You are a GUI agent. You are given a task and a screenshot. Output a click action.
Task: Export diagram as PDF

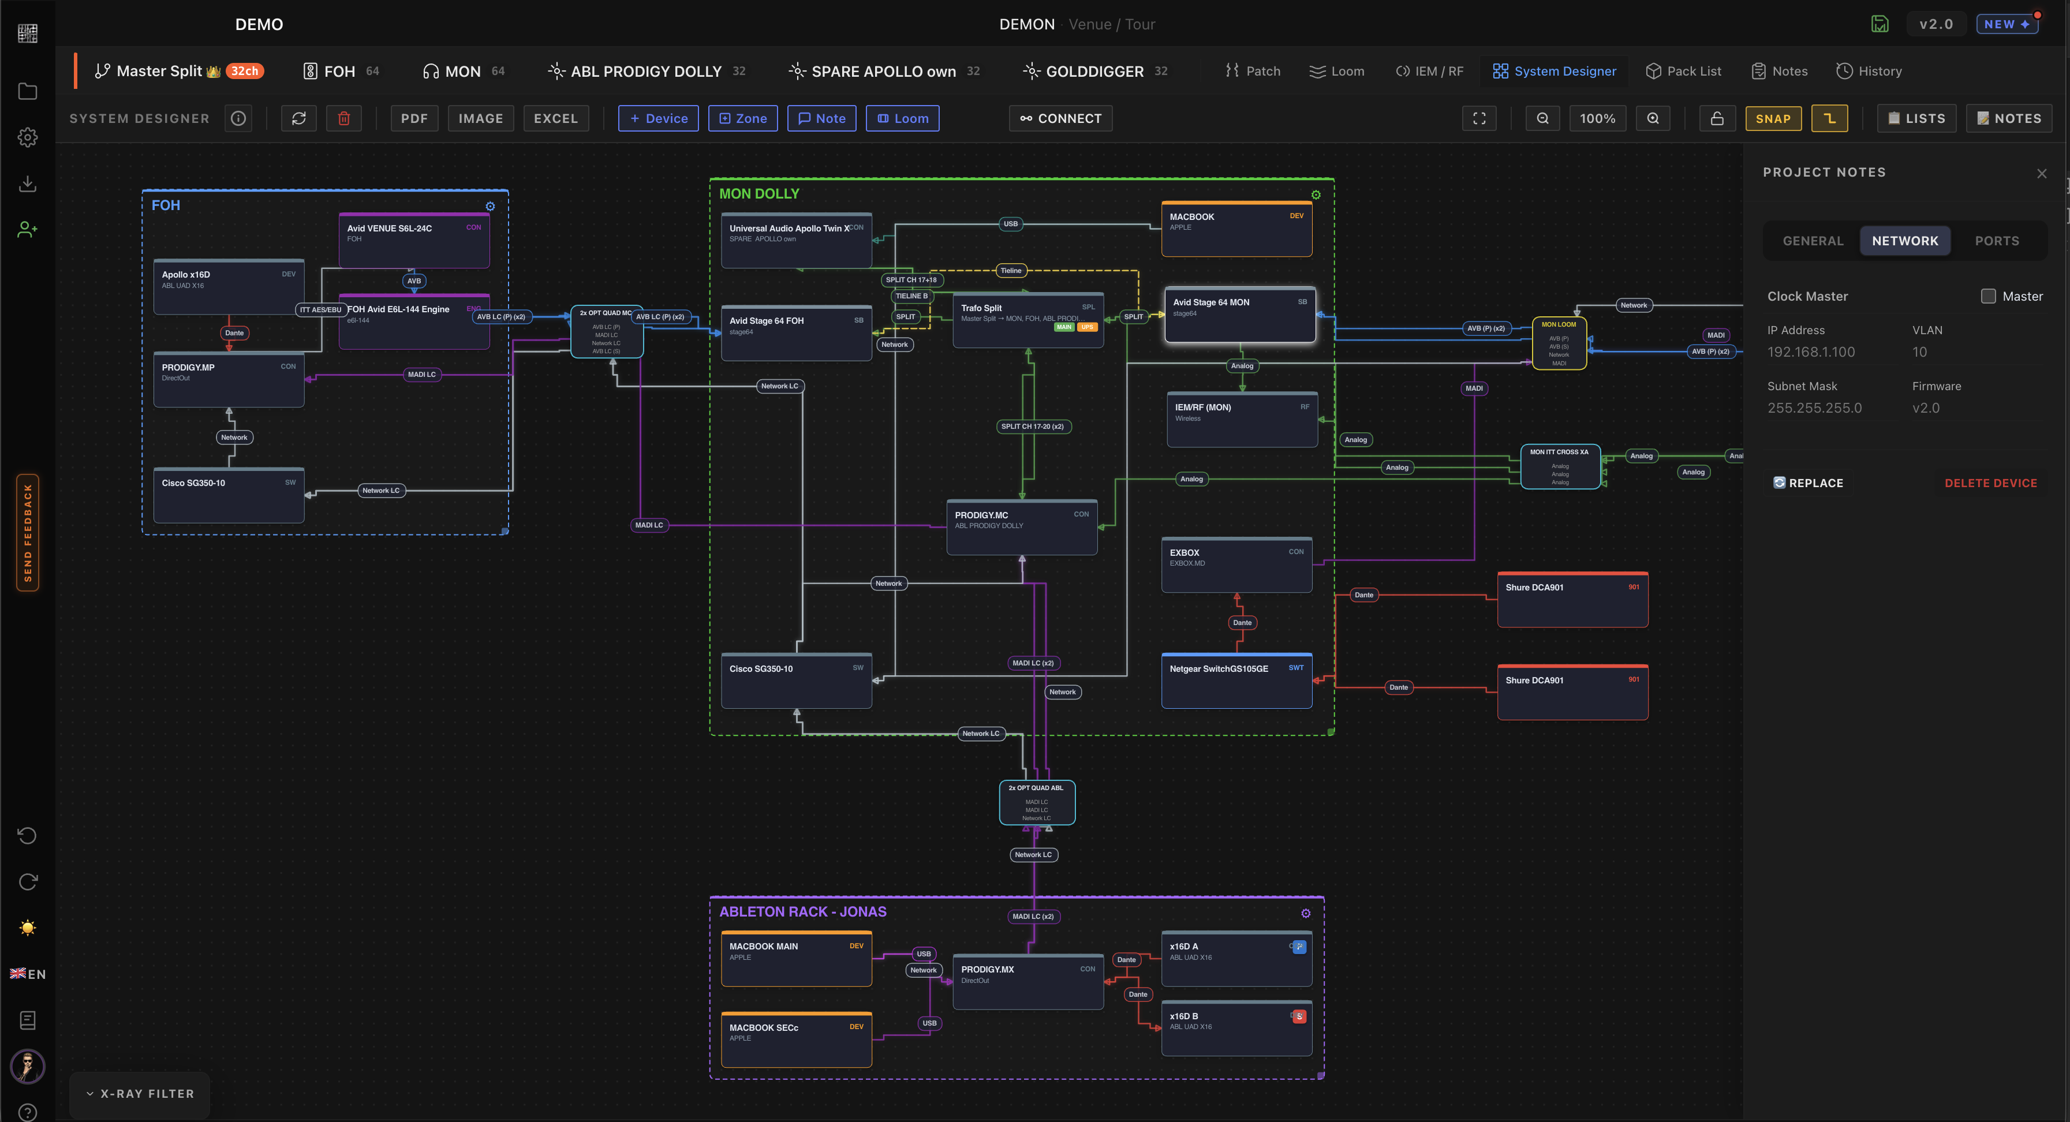(414, 118)
